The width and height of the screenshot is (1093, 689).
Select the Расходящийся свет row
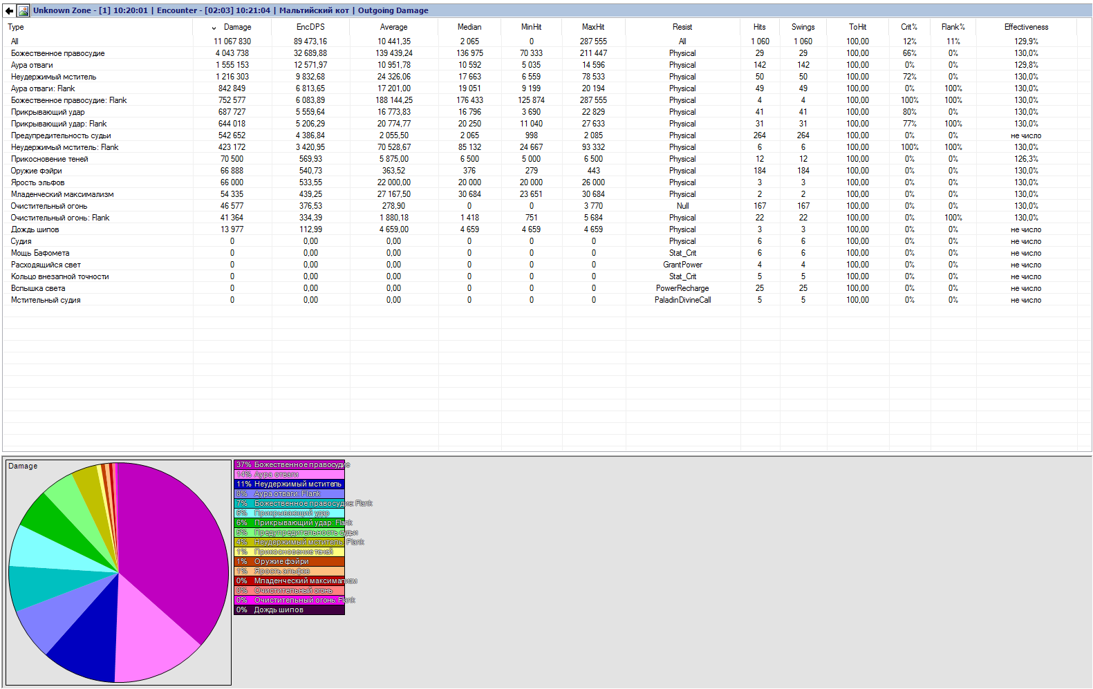[546, 265]
